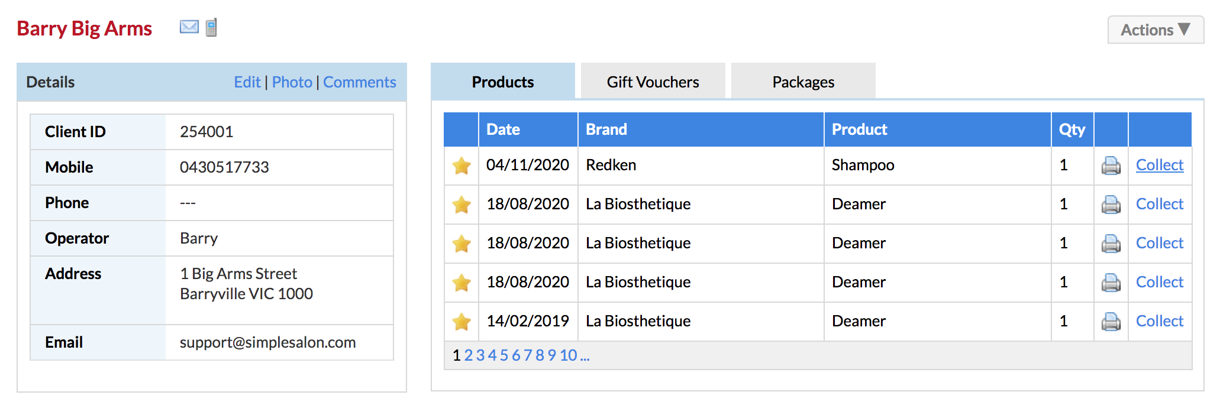This screenshot has width=1220, height=408.
Task: Print the Redken Shampoo row
Action: 1111,166
